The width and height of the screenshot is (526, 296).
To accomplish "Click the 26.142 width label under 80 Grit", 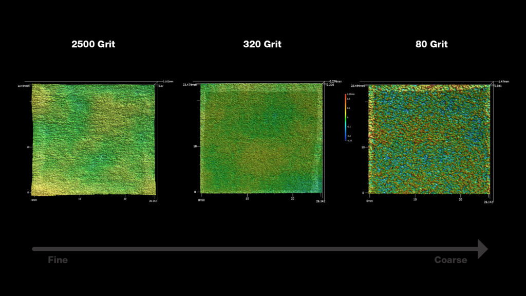I will [x=489, y=201].
